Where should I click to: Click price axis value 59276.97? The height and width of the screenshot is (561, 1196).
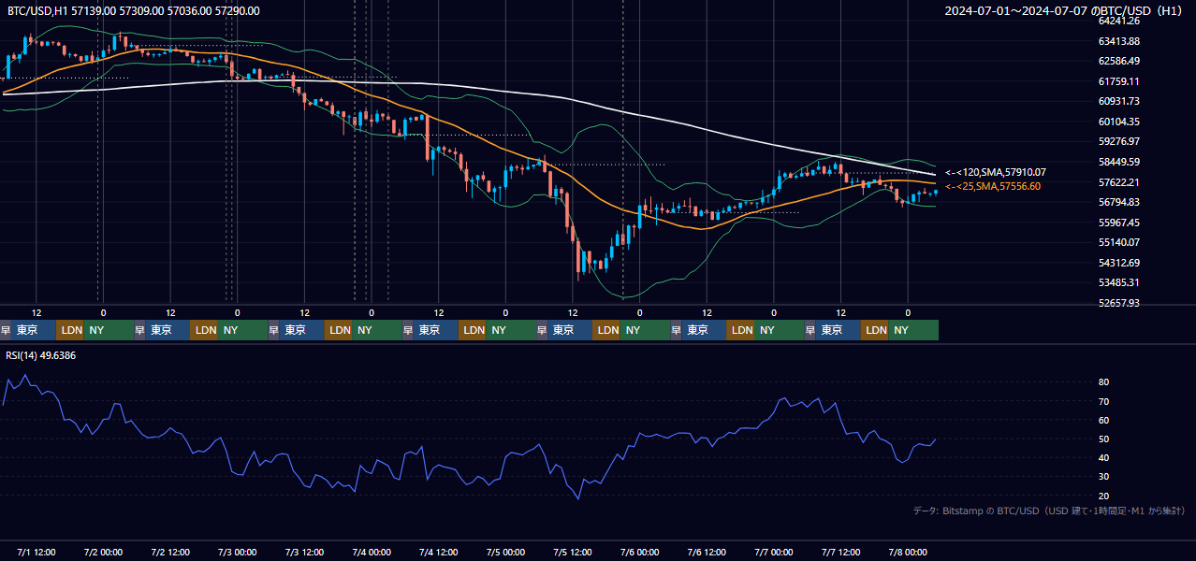click(1118, 141)
